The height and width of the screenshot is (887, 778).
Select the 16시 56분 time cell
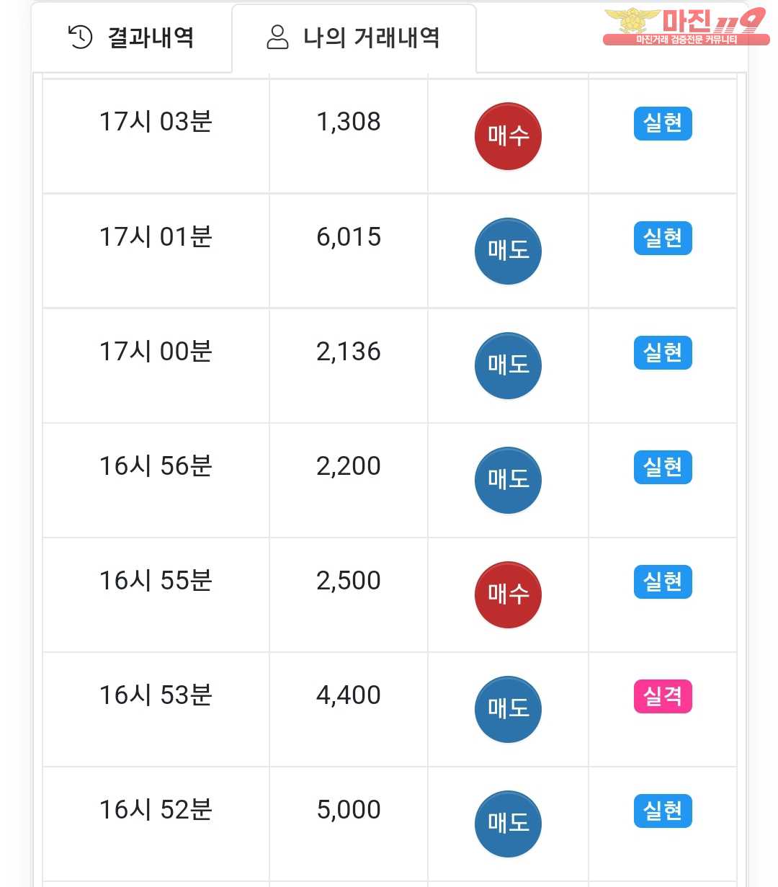[156, 466]
